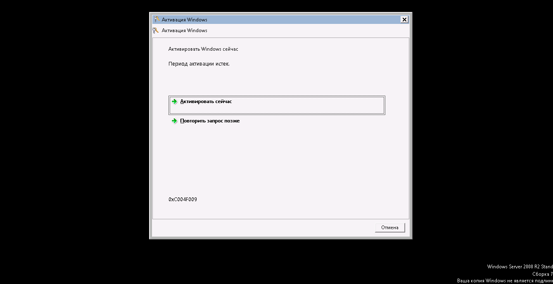Click the keys icon in the title bar
The image size is (553, 284).
[156, 19]
